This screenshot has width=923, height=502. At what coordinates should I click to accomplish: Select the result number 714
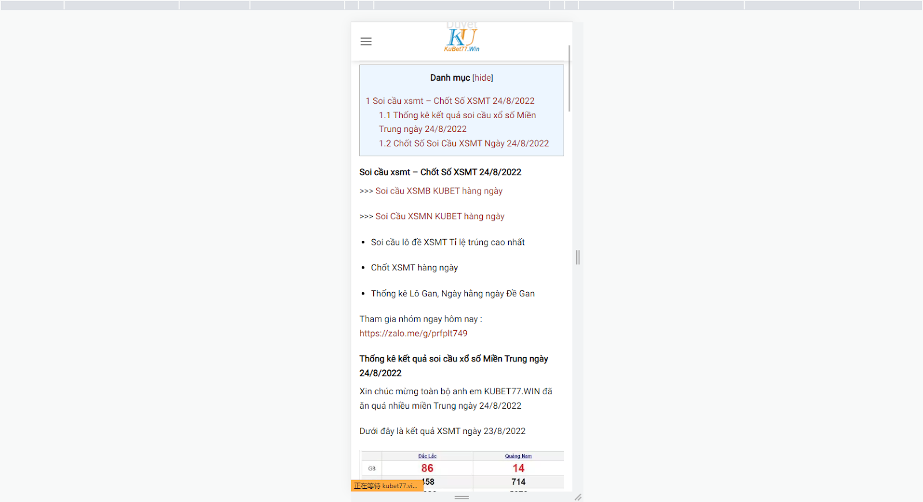[x=519, y=482]
